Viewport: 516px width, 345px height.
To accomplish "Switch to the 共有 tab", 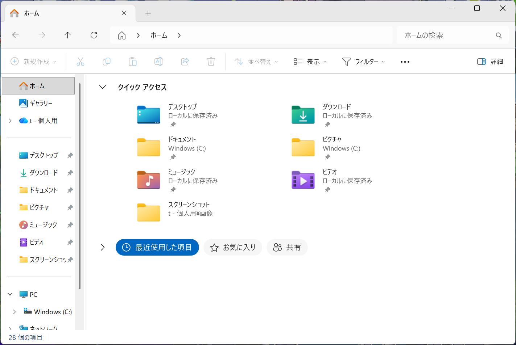I will (x=287, y=247).
